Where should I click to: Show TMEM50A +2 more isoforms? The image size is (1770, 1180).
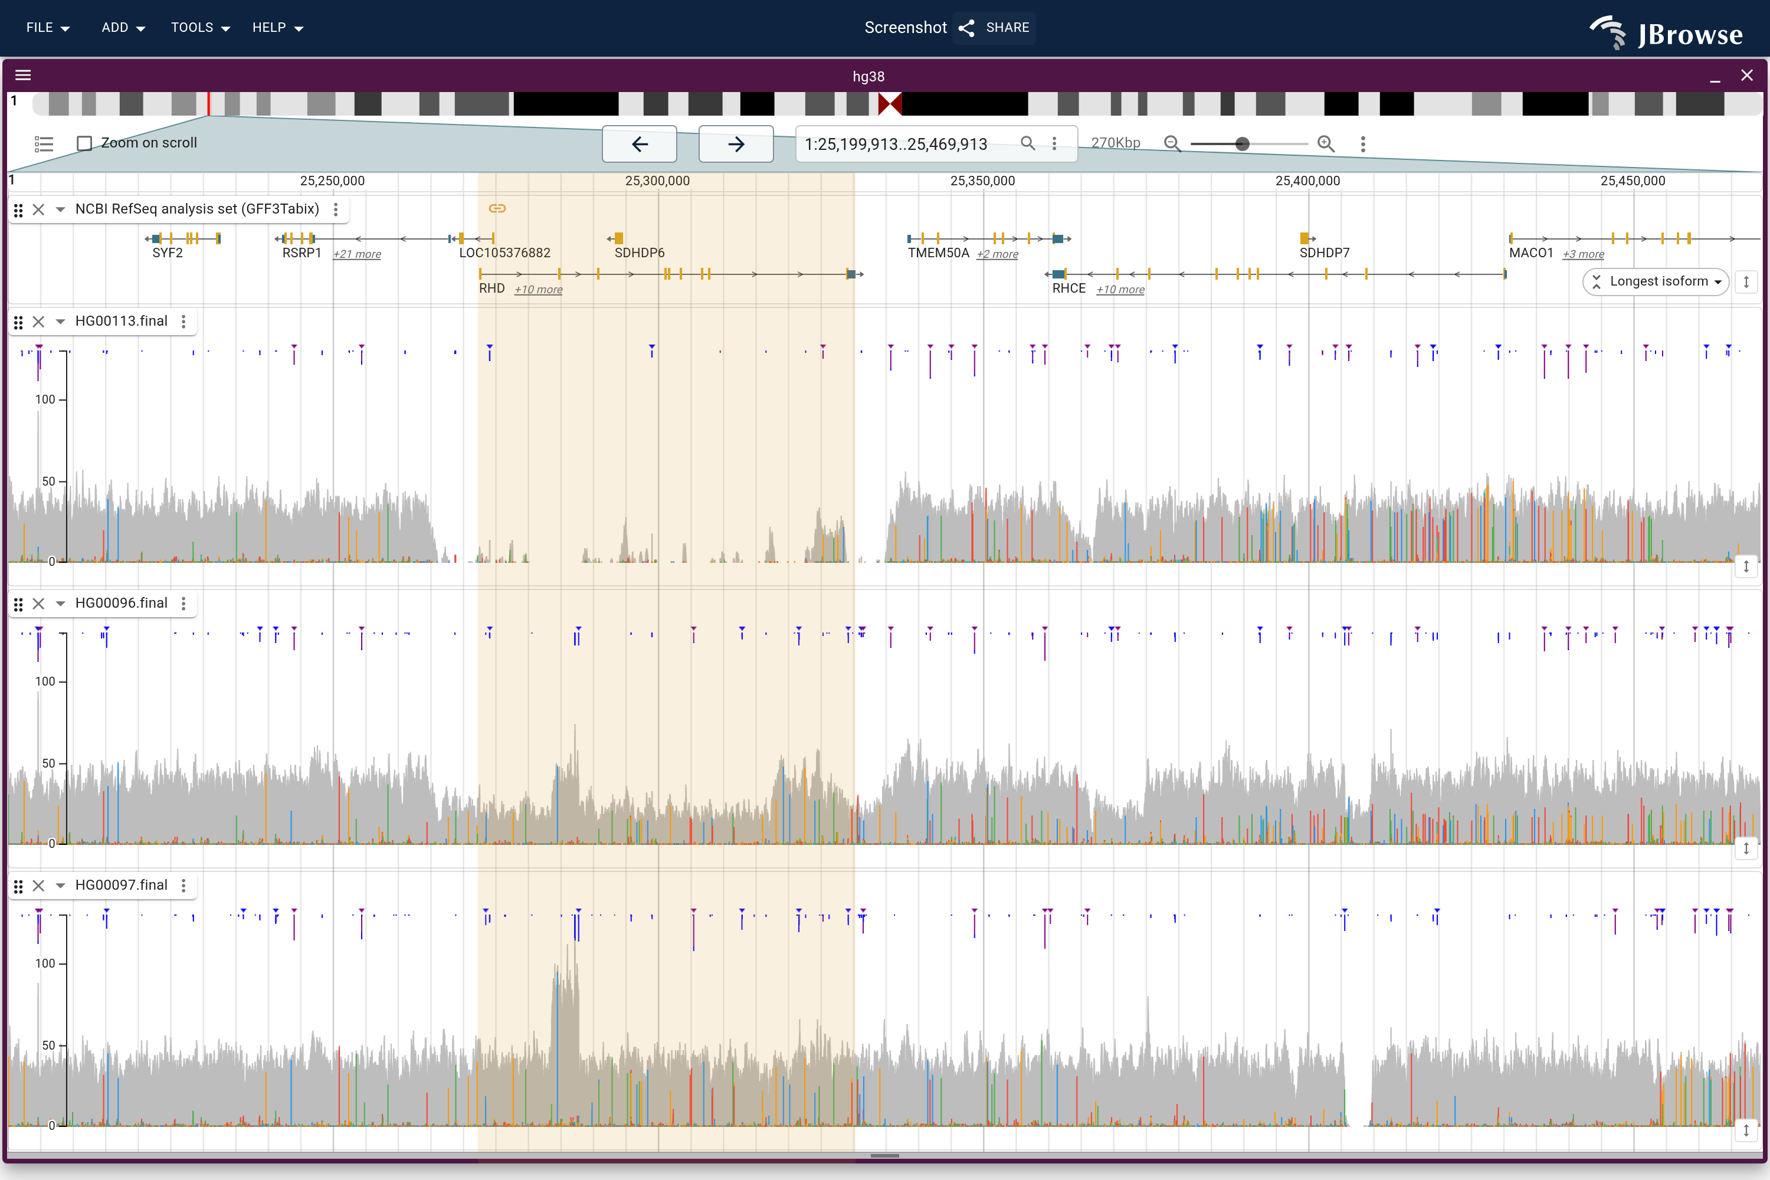pos(998,254)
